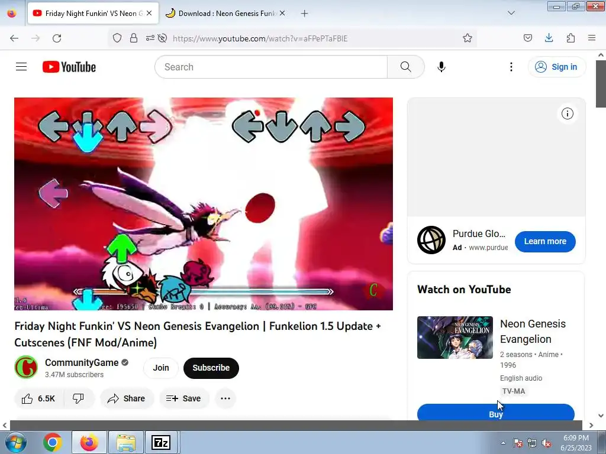Switch to the Download Neon Genesis Funk tab
Image resolution: width=606 pixels, height=454 pixels.
tap(226, 13)
